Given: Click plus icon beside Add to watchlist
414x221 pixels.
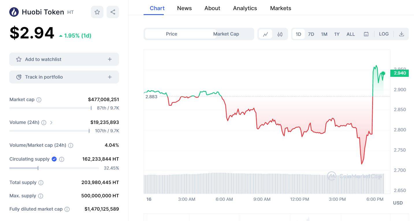Looking at the screenshot, I should tap(110, 59).
